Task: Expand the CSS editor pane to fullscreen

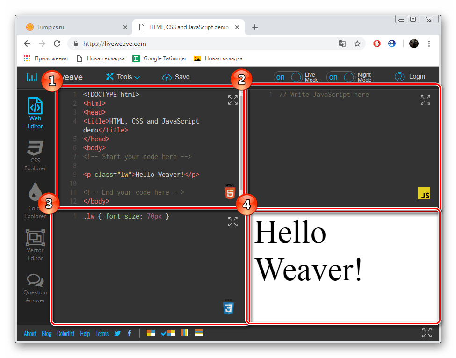Action: tap(232, 222)
